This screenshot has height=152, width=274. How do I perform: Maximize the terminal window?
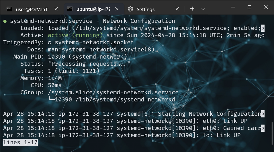click(x=249, y=7)
